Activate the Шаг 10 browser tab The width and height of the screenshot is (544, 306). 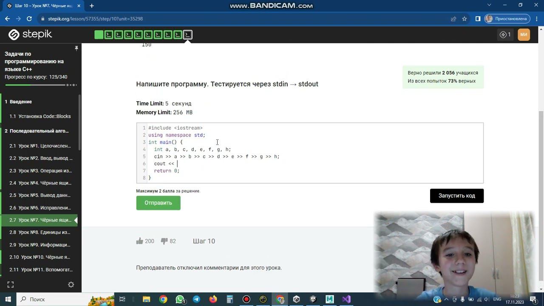[42, 6]
